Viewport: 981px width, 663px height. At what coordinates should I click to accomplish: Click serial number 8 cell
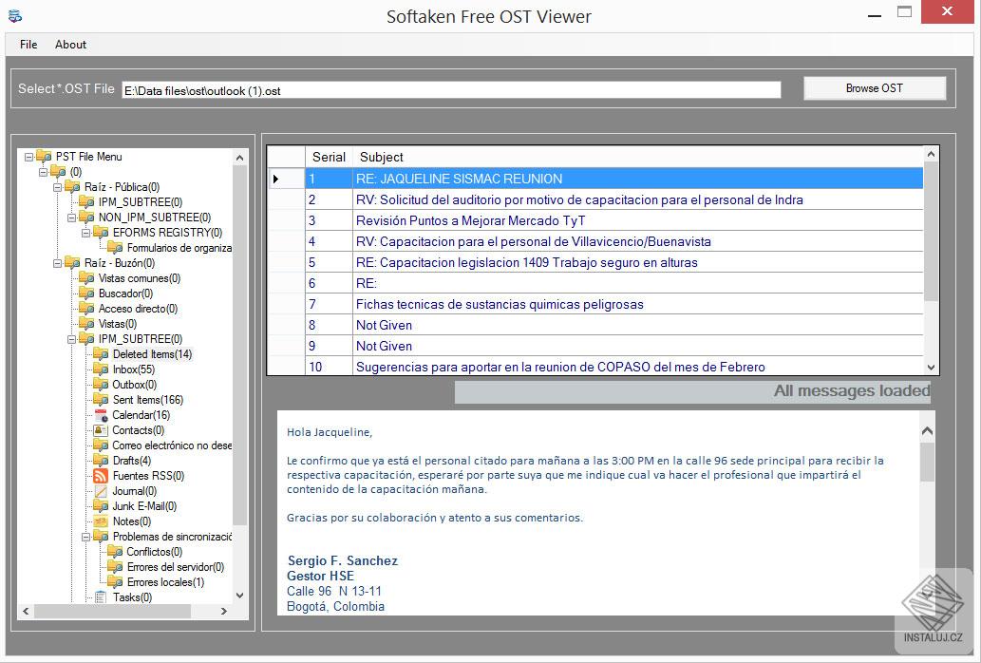coord(329,325)
